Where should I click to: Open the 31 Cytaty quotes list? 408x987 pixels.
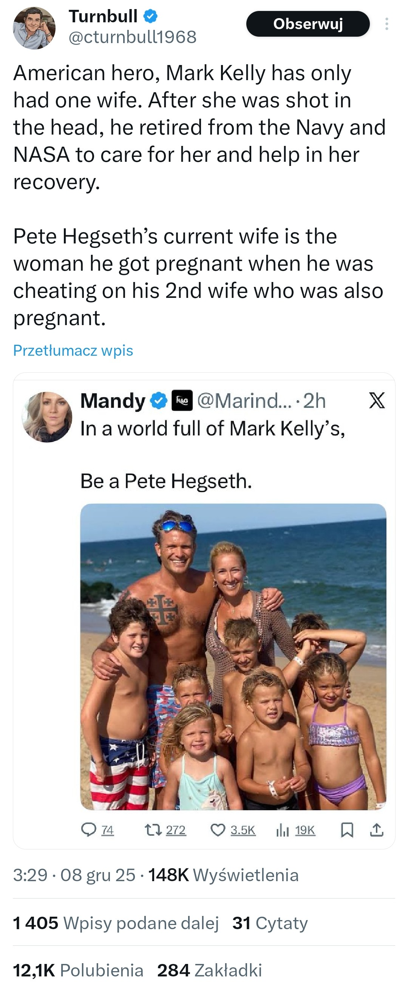(x=270, y=923)
